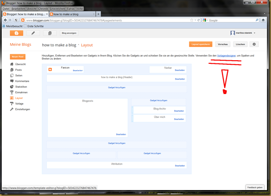Image resolution: width=271 pixels, height=196 pixels.
Task: Click the pencil new-post icon
Action: 33,33
